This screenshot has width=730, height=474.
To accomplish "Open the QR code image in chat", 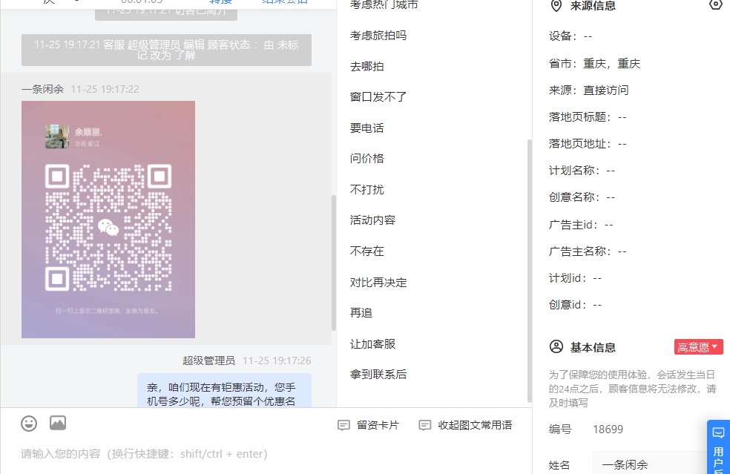I will [x=108, y=220].
